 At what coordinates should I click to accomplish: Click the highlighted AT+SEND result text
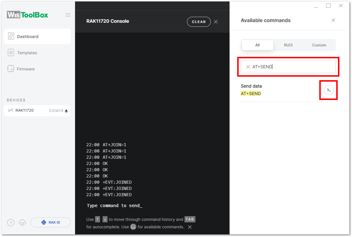[x=251, y=94]
